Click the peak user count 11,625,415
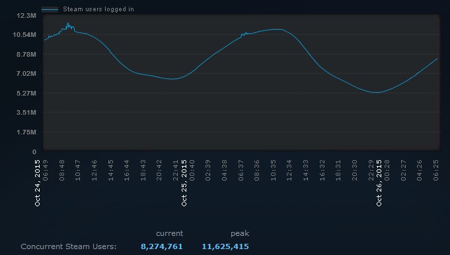The height and width of the screenshot is (255, 450). pos(225,246)
